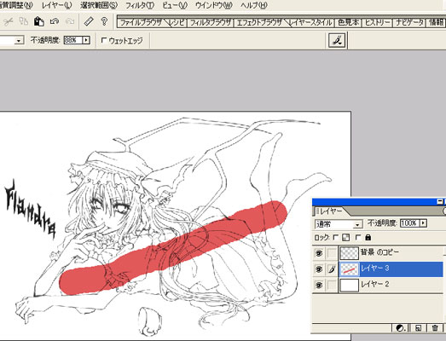446x341 pixels.
Task: Open the レシピ palette tab
Action: pos(177,22)
